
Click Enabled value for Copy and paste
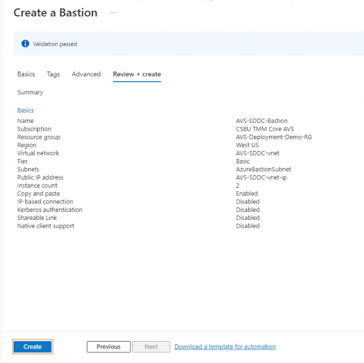click(x=247, y=193)
